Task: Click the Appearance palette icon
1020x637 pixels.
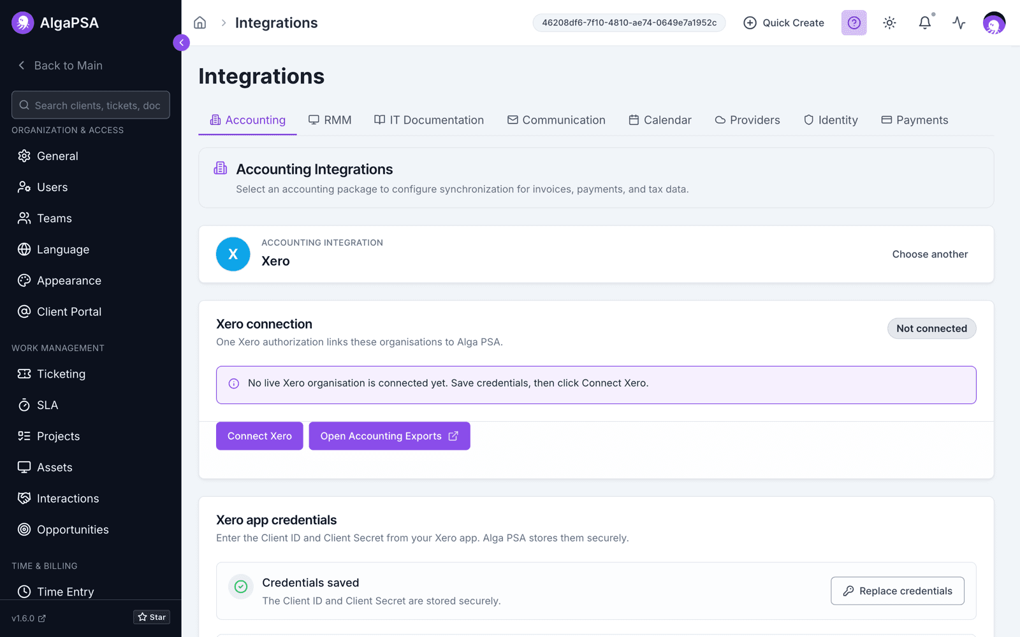Action: pos(24,281)
